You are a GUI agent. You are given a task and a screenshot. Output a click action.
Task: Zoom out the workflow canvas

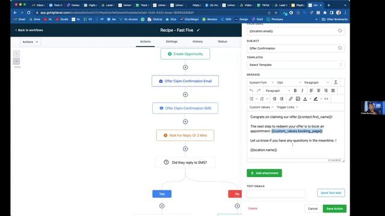point(16,61)
